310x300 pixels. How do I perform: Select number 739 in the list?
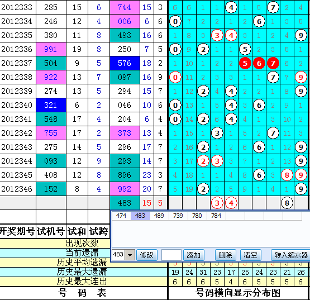pyautogui.click(x=178, y=216)
